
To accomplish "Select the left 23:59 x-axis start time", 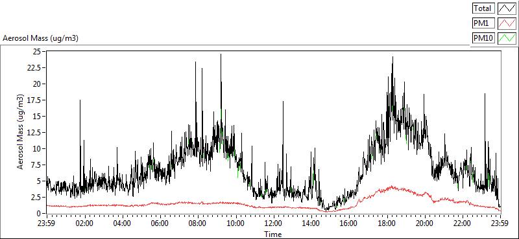I will pos(47,223).
